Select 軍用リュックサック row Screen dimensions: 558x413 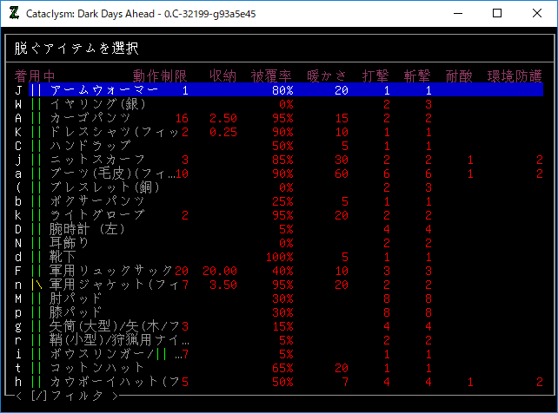pyautogui.click(x=111, y=271)
